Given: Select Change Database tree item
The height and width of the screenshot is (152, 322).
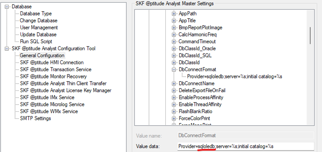Looking at the screenshot, I should (x=39, y=21).
